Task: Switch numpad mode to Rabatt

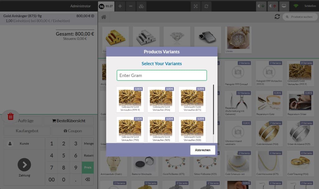Action: coord(88,156)
